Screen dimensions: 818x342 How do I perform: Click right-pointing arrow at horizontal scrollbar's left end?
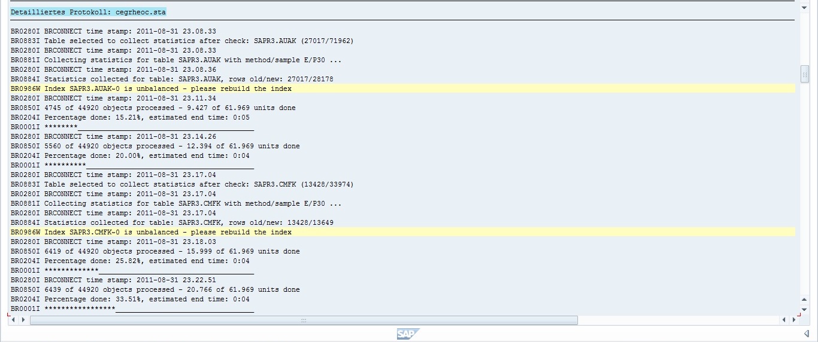point(23,320)
